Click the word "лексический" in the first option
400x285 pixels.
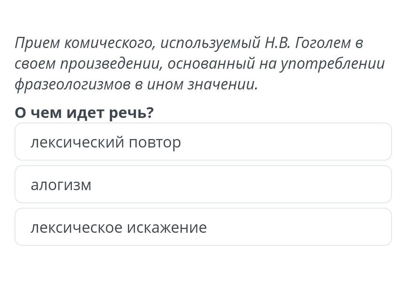pyautogui.click(x=78, y=142)
